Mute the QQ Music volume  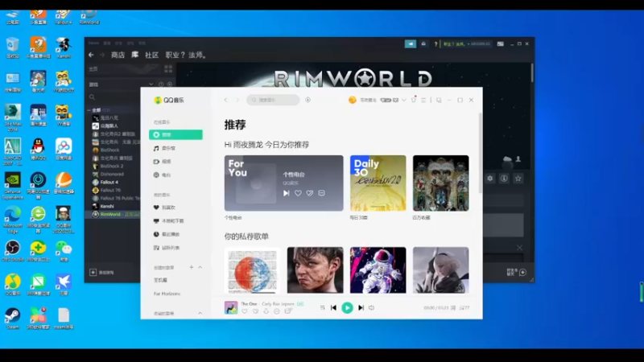372,307
